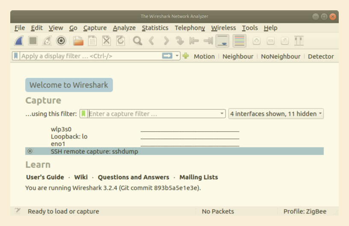Apply the Neighbour filter button

(238, 56)
